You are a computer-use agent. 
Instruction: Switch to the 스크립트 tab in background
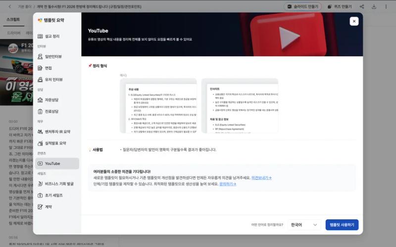click(13, 20)
